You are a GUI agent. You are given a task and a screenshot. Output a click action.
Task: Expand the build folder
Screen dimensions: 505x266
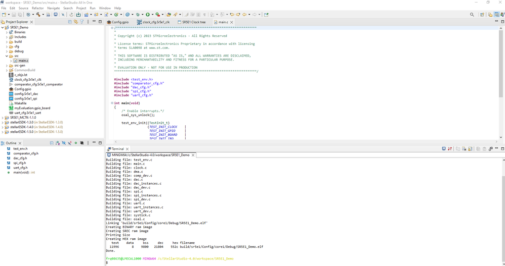7,42
